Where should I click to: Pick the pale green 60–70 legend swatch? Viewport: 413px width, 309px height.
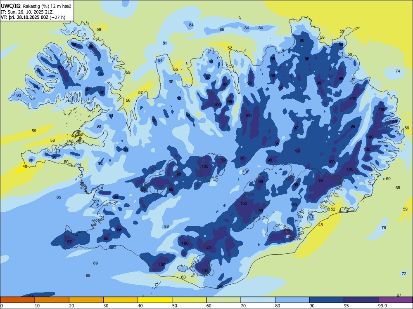[223, 300]
